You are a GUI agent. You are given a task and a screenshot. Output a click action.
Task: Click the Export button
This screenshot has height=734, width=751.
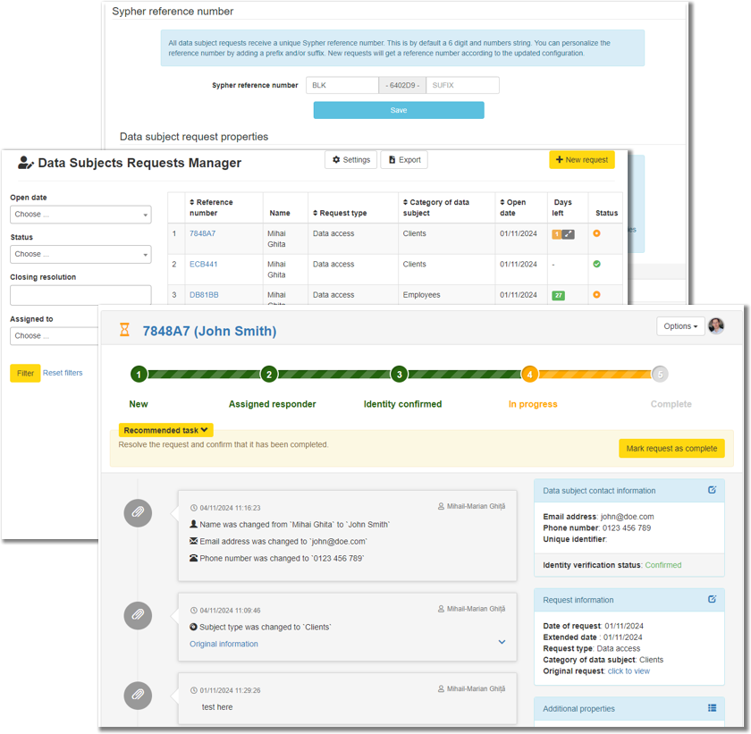pyautogui.click(x=404, y=160)
